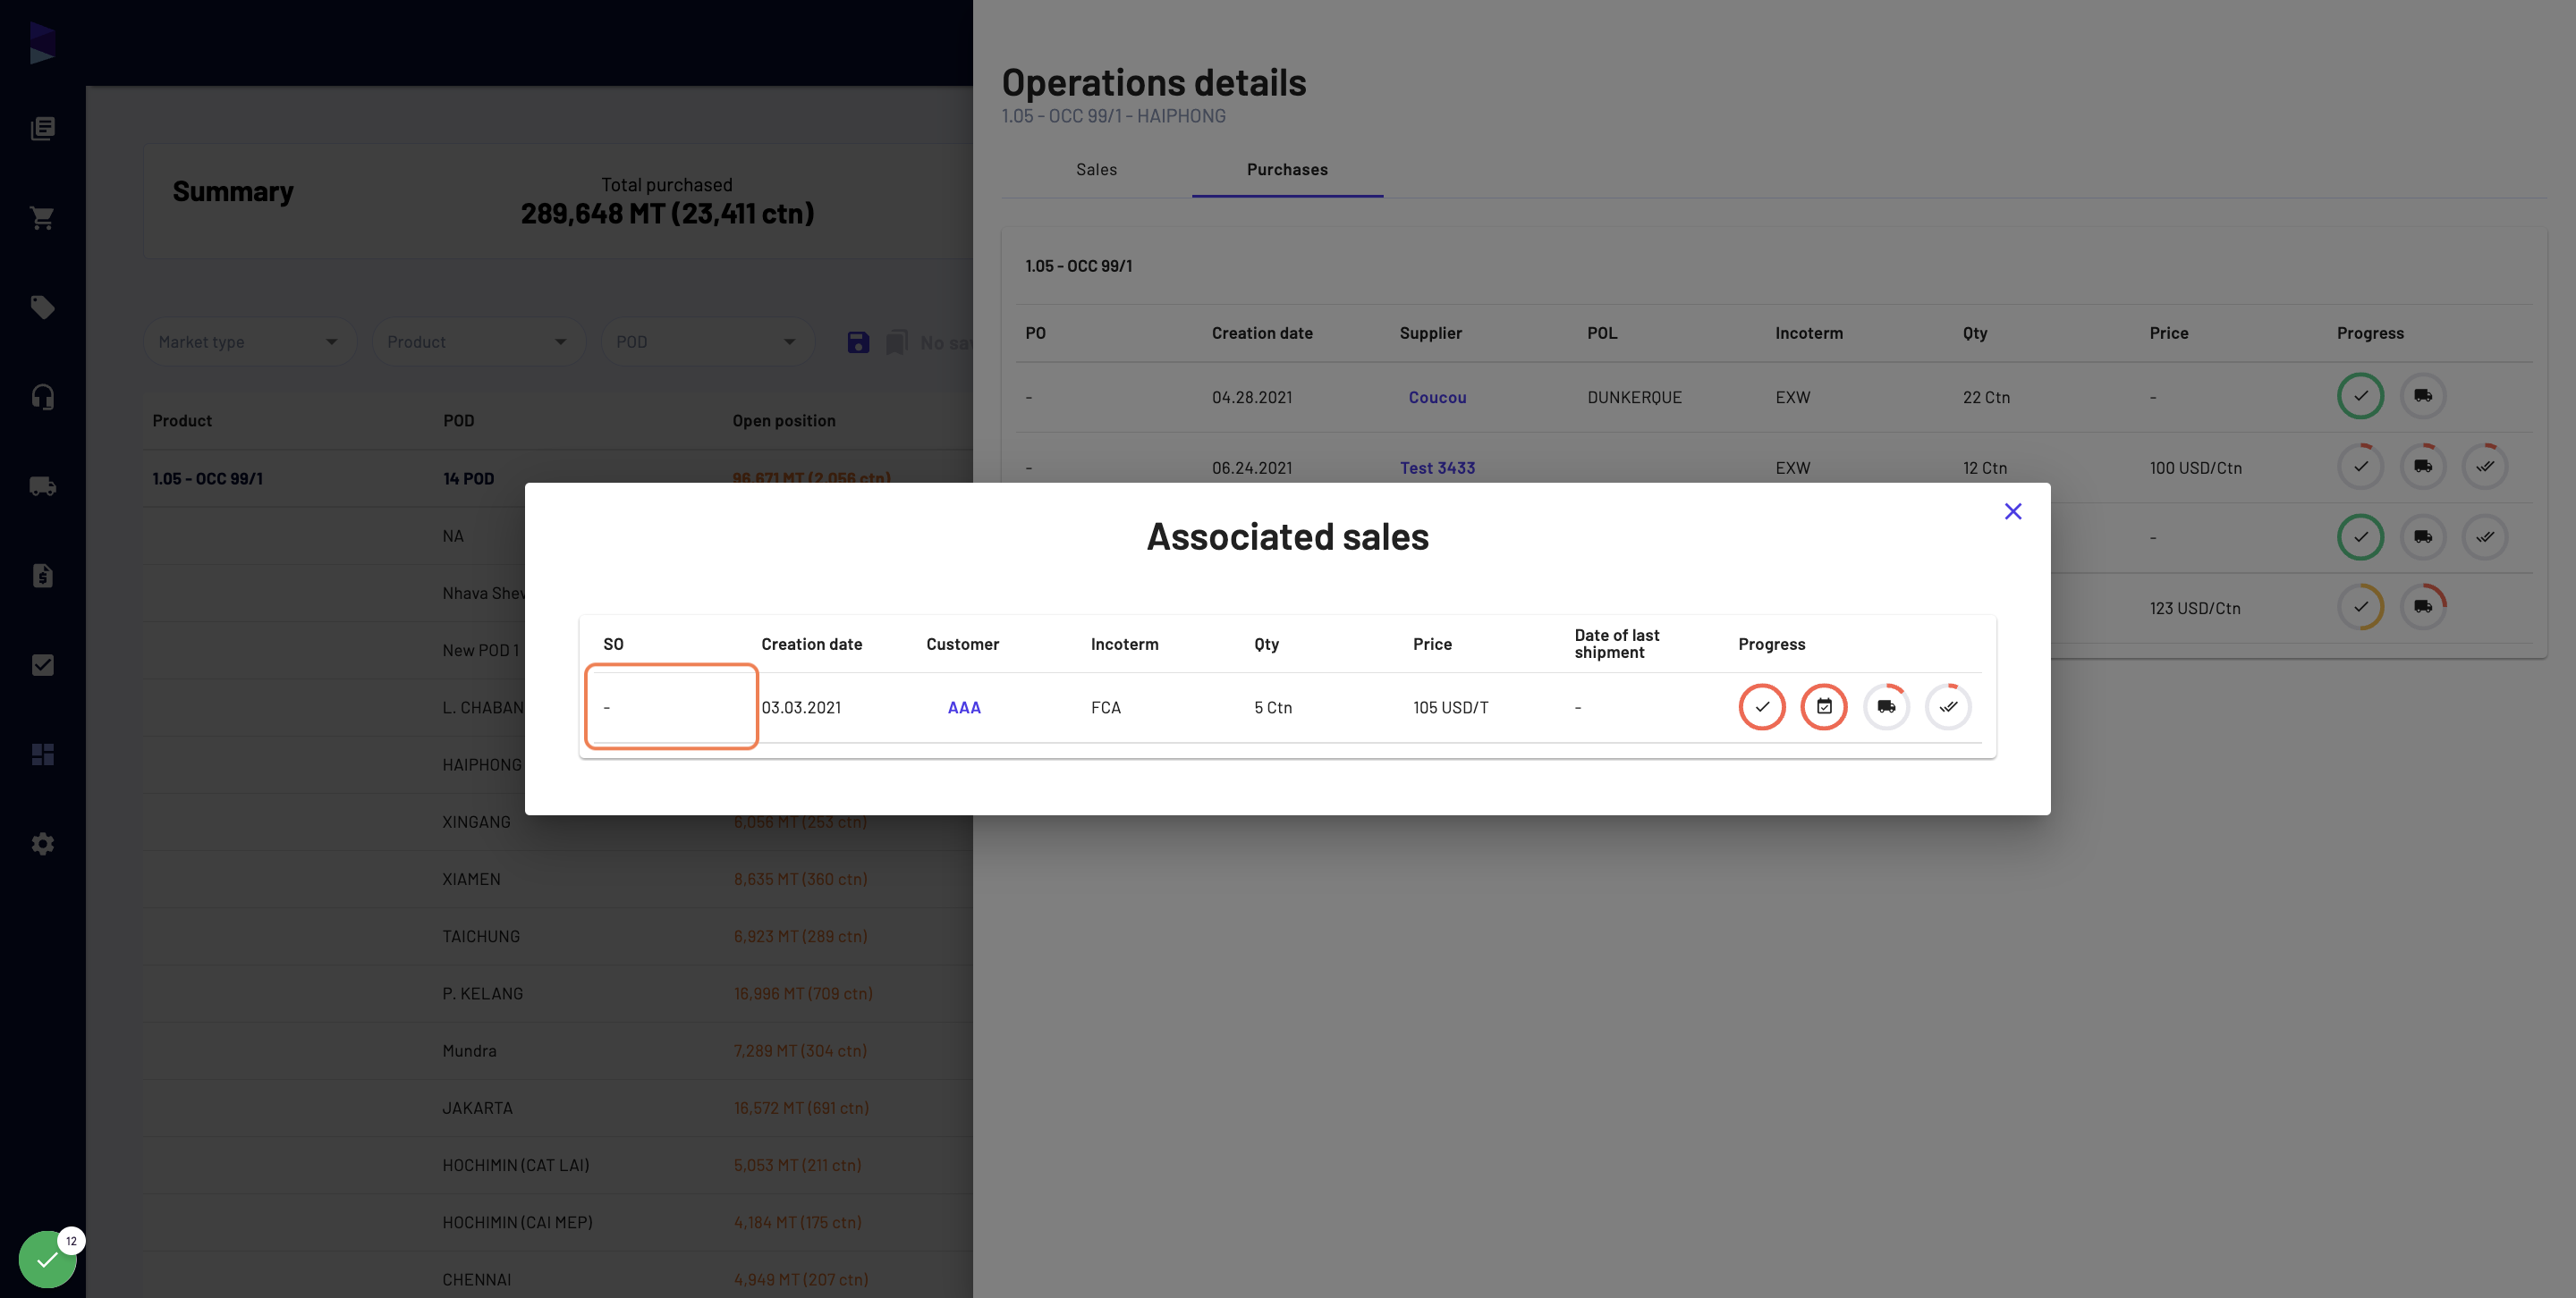Open the headset support sidebar icon
Viewport: 2576px width, 1298px height.
pos(42,397)
